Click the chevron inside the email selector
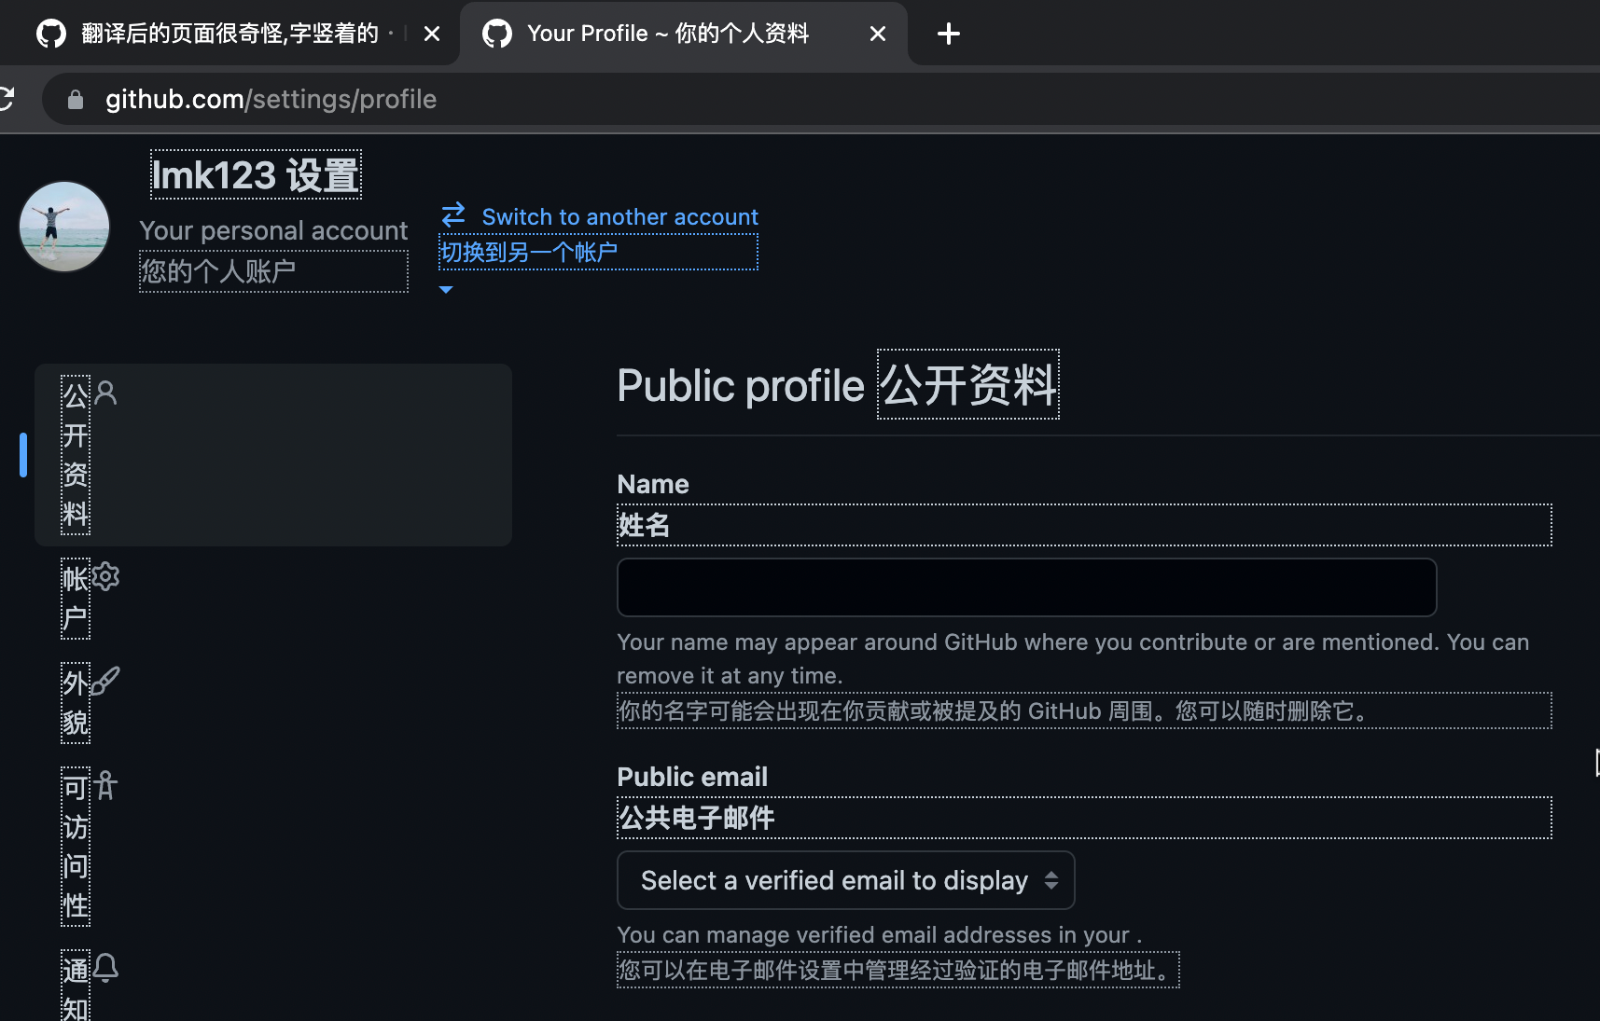Viewport: 1600px width, 1021px height. (x=1050, y=879)
